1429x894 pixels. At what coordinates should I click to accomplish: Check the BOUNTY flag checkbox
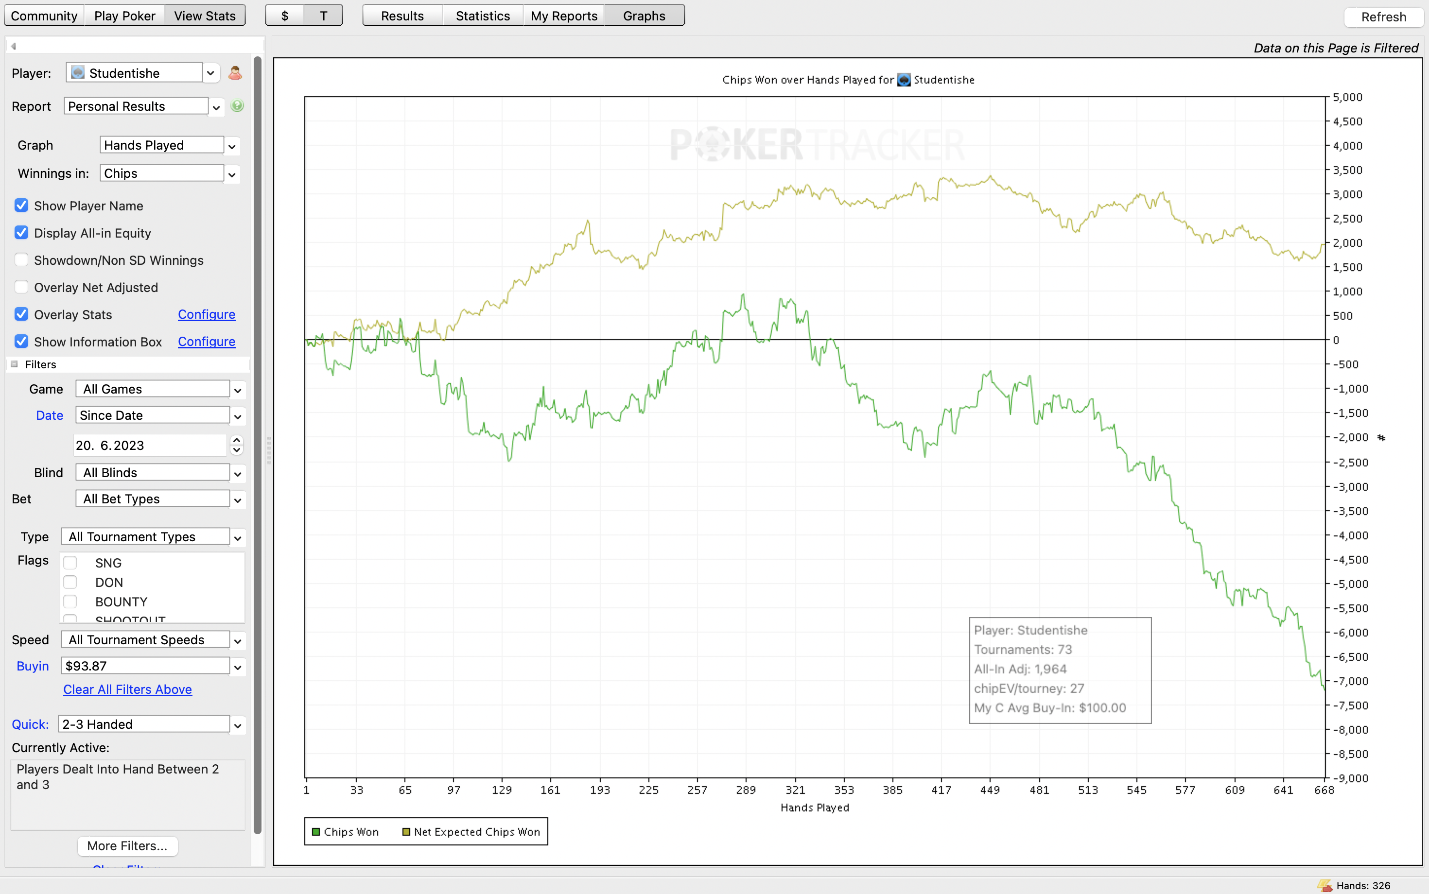tap(70, 602)
